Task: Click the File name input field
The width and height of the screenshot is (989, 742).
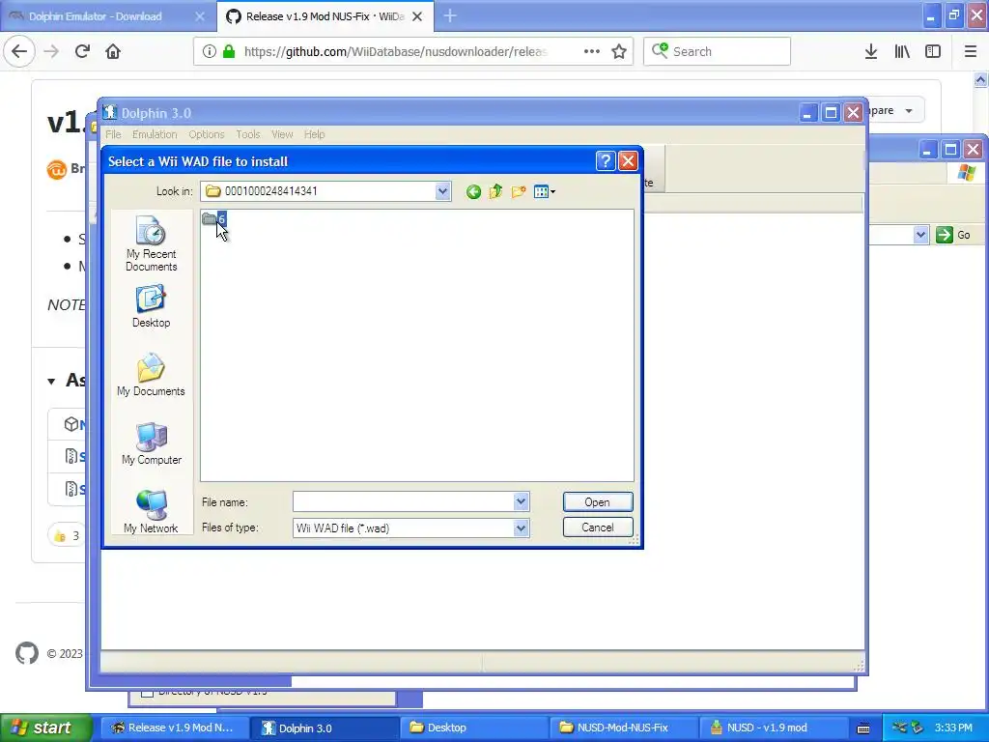Action: (404, 502)
